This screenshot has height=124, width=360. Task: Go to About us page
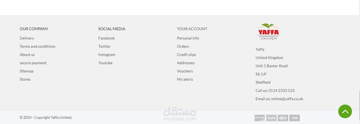coord(27,55)
